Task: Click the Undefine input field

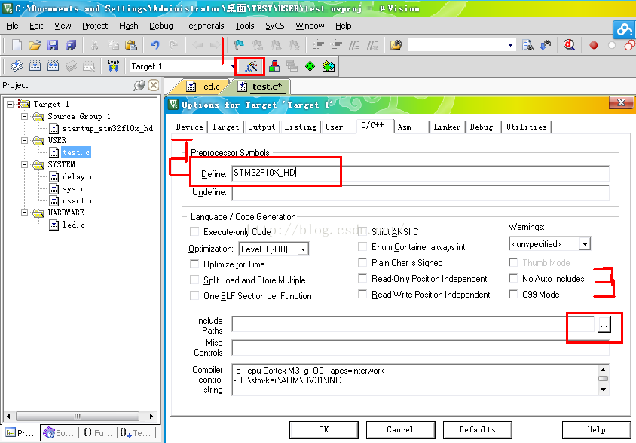Action: pos(420,193)
